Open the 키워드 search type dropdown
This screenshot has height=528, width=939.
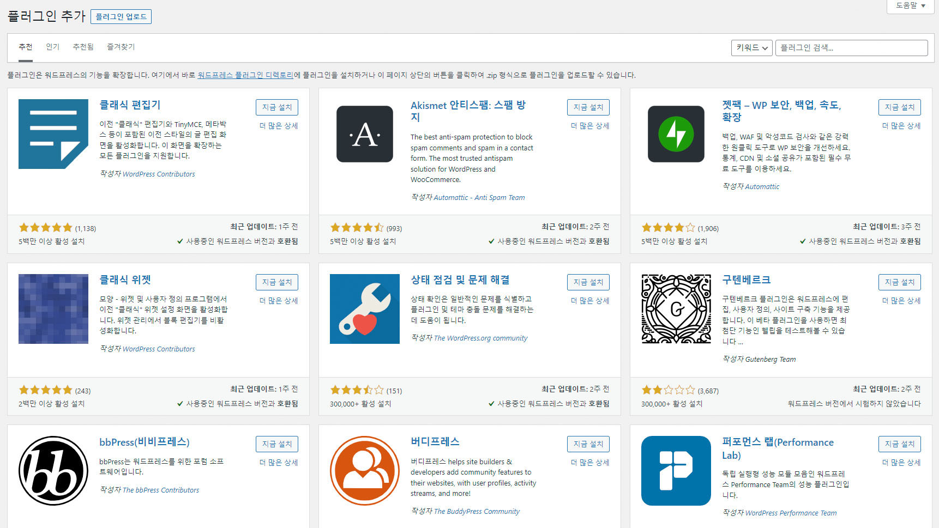coord(751,48)
